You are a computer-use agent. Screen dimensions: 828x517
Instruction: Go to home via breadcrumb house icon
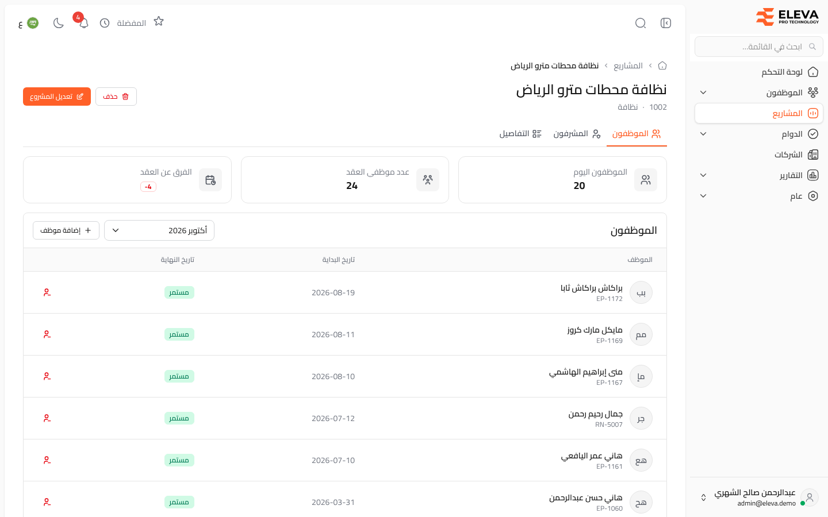[662, 65]
